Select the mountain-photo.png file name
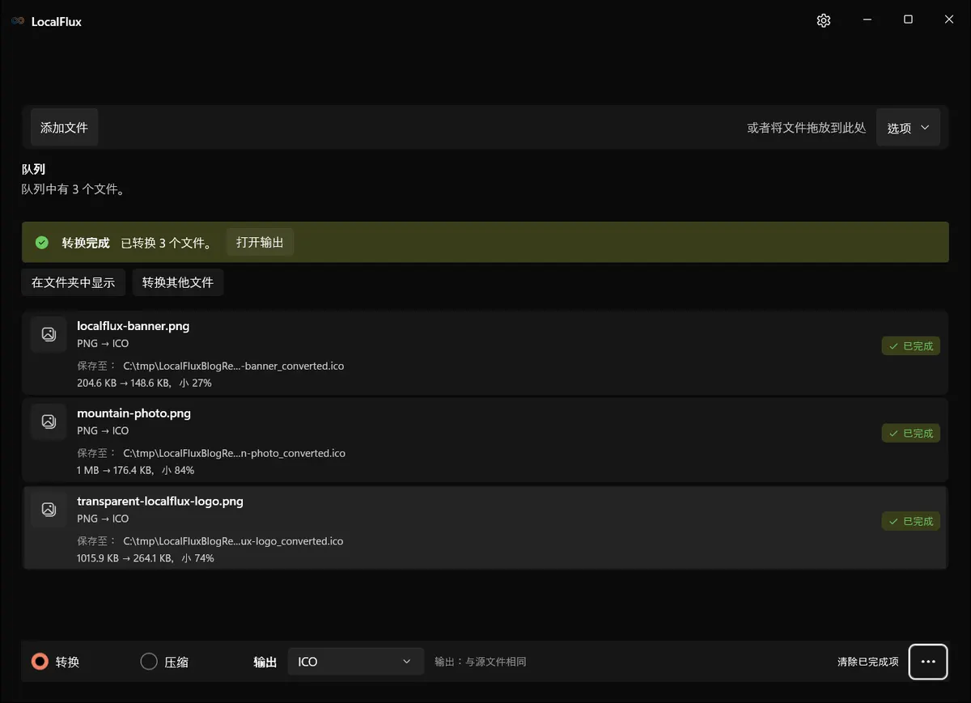 click(134, 413)
